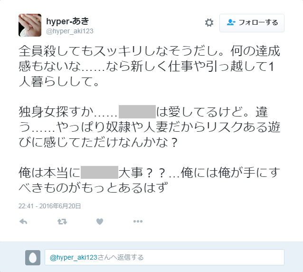This screenshot has width=303, height=272.
Task: Reply to the tweet using the arrow icon
Action: pyautogui.click(x=23, y=222)
